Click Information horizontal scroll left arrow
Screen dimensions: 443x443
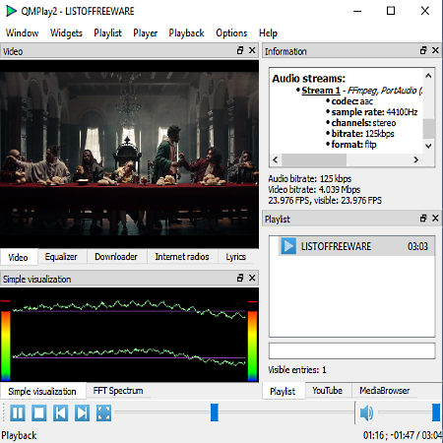pos(276,159)
